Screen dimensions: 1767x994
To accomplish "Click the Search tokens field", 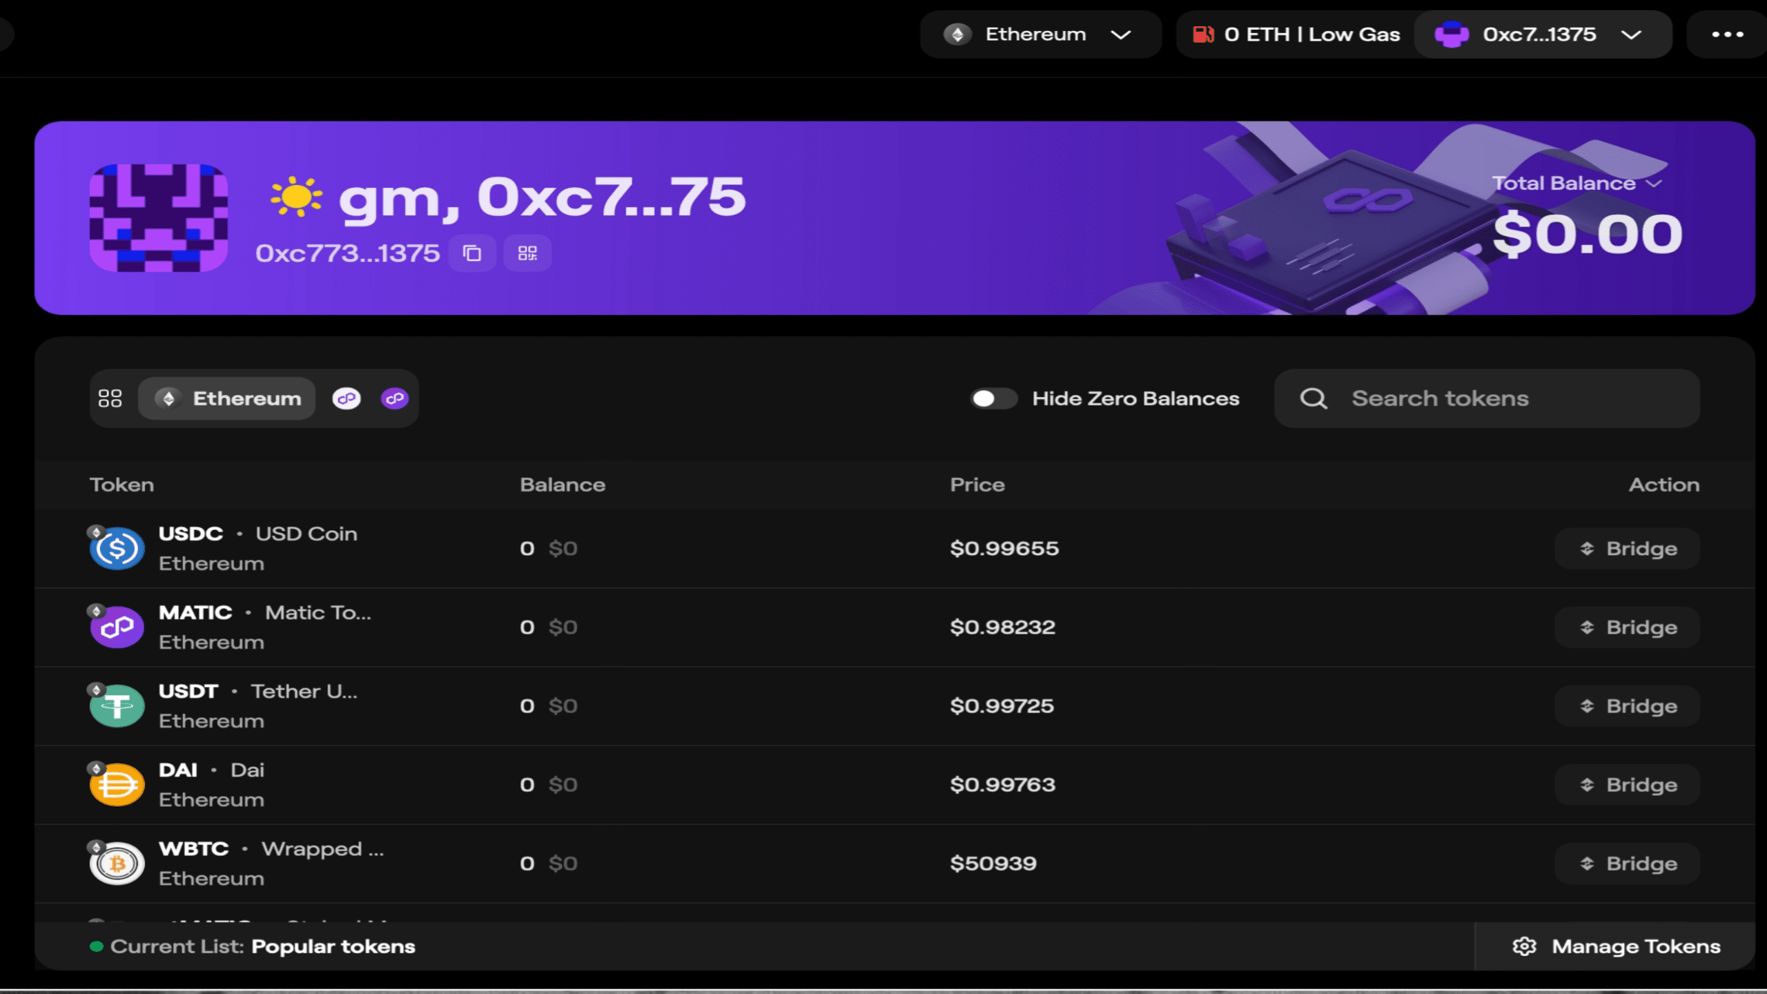I will point(1487,398).
